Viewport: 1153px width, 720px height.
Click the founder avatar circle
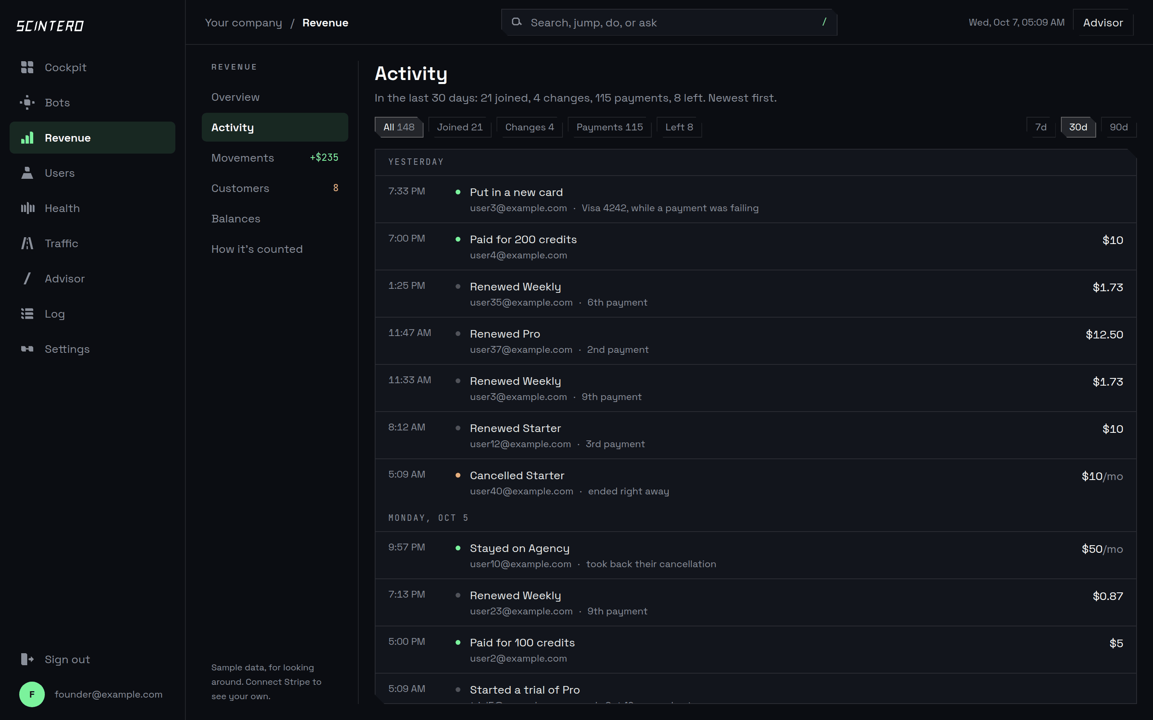coord(32,694)
